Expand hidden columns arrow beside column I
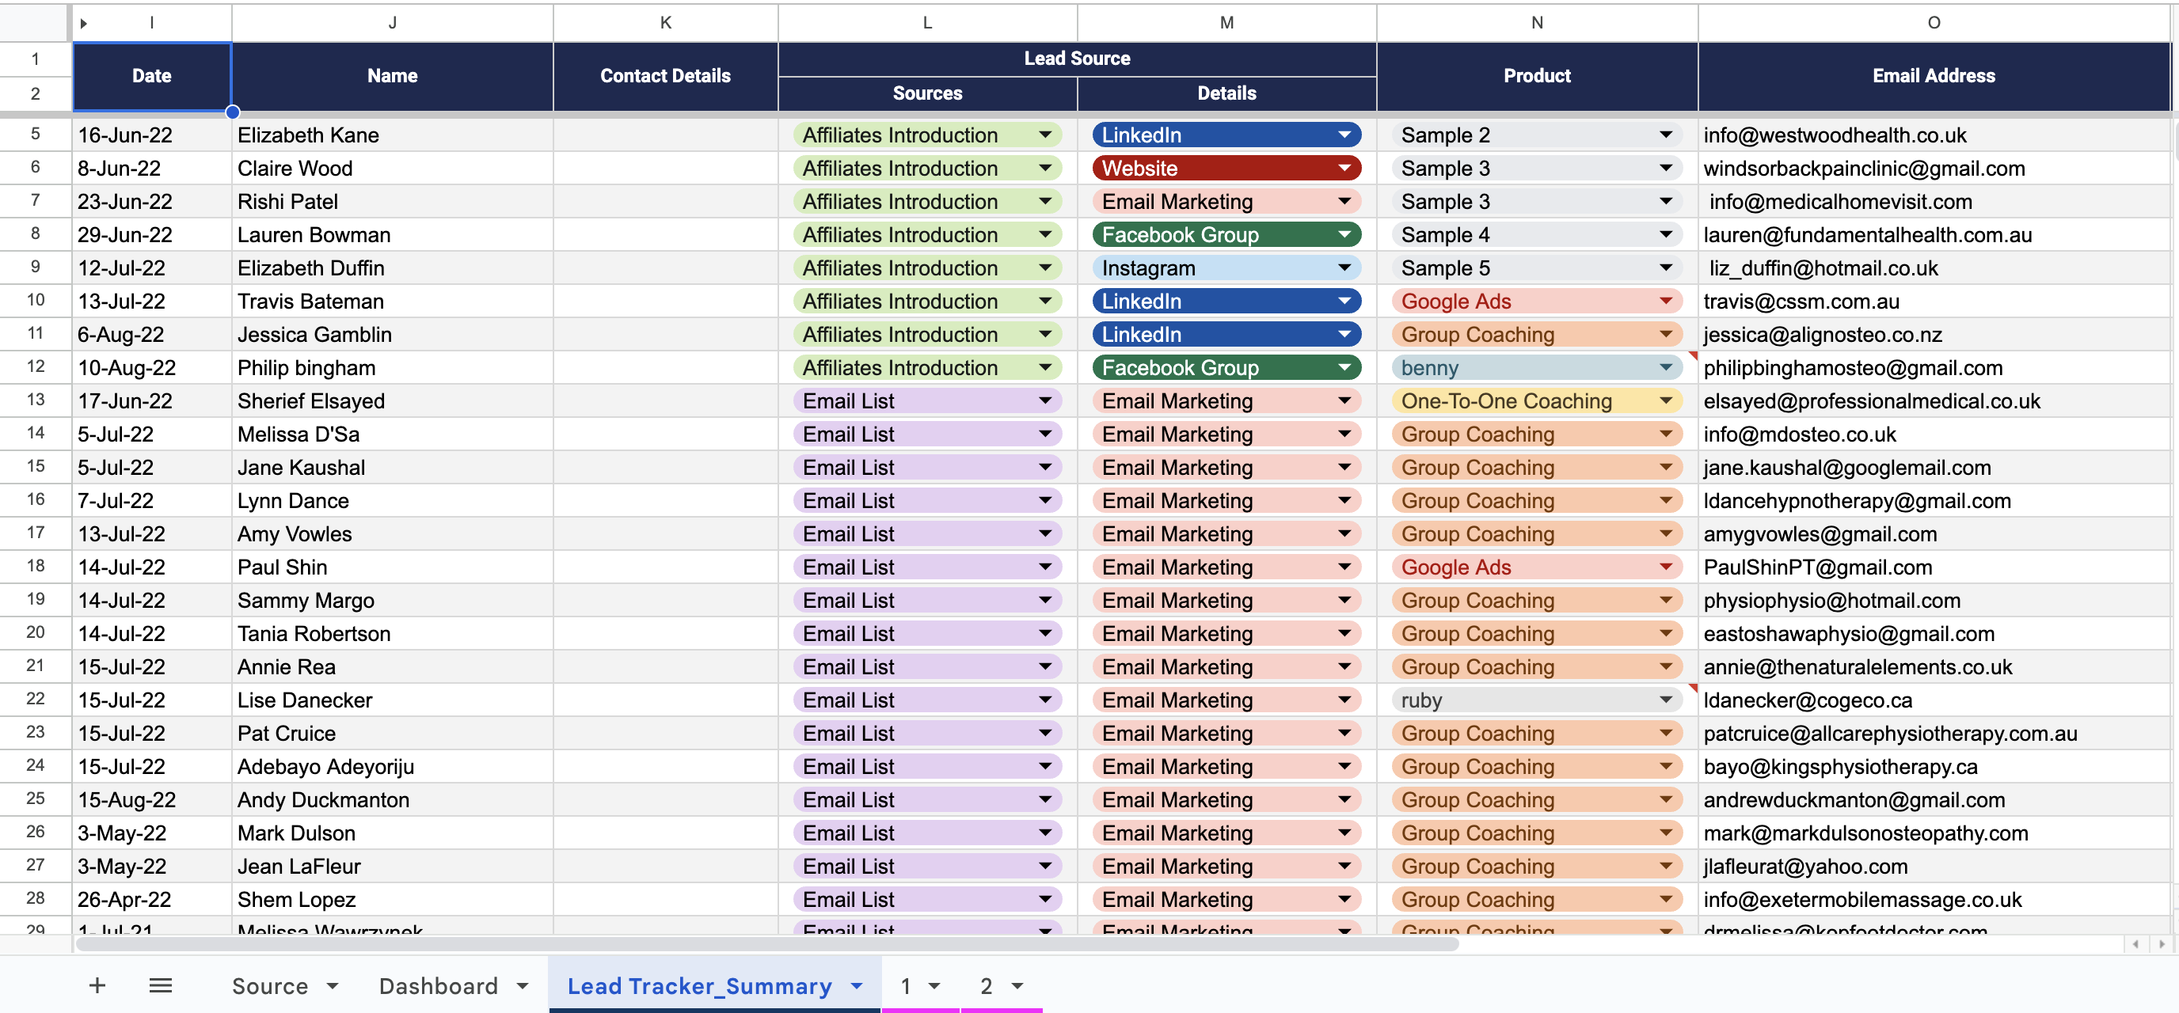The height and width of the screenshot is (1013, 2179). point(84,24)
